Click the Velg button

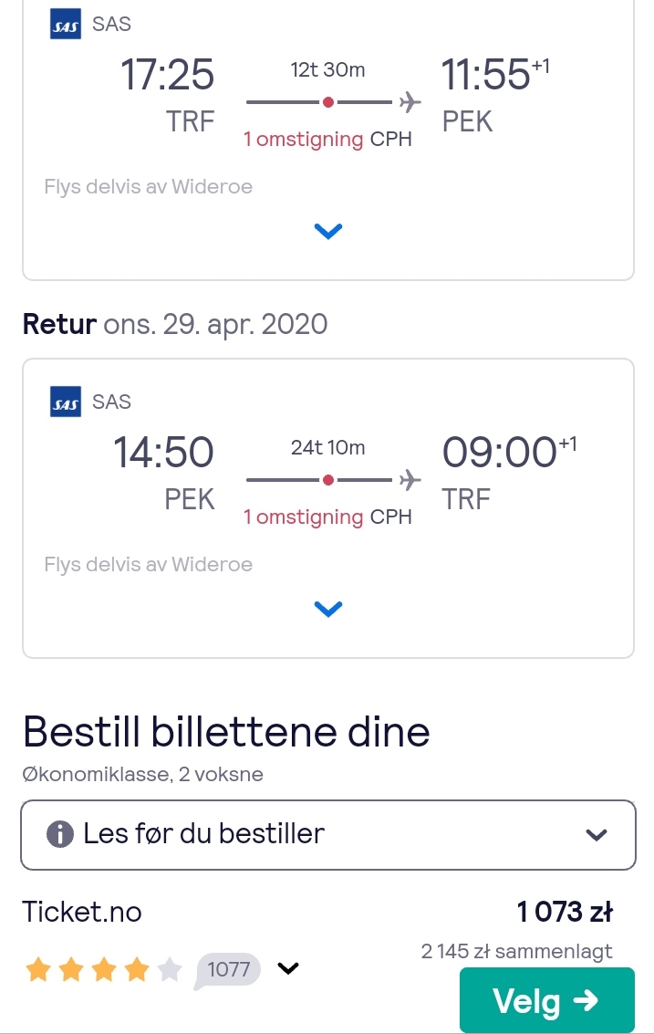(x=547, y=1000)
